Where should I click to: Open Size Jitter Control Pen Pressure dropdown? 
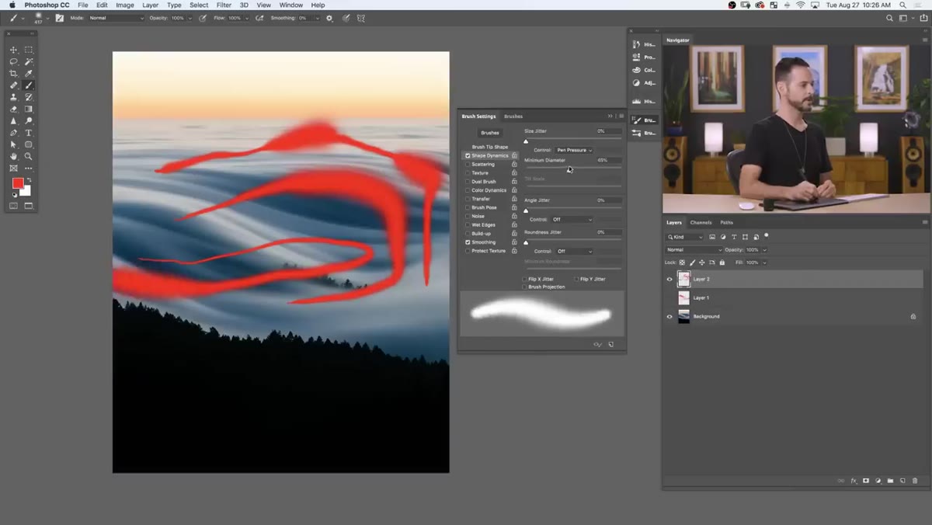pyautogui.click(x=574, y=150)
